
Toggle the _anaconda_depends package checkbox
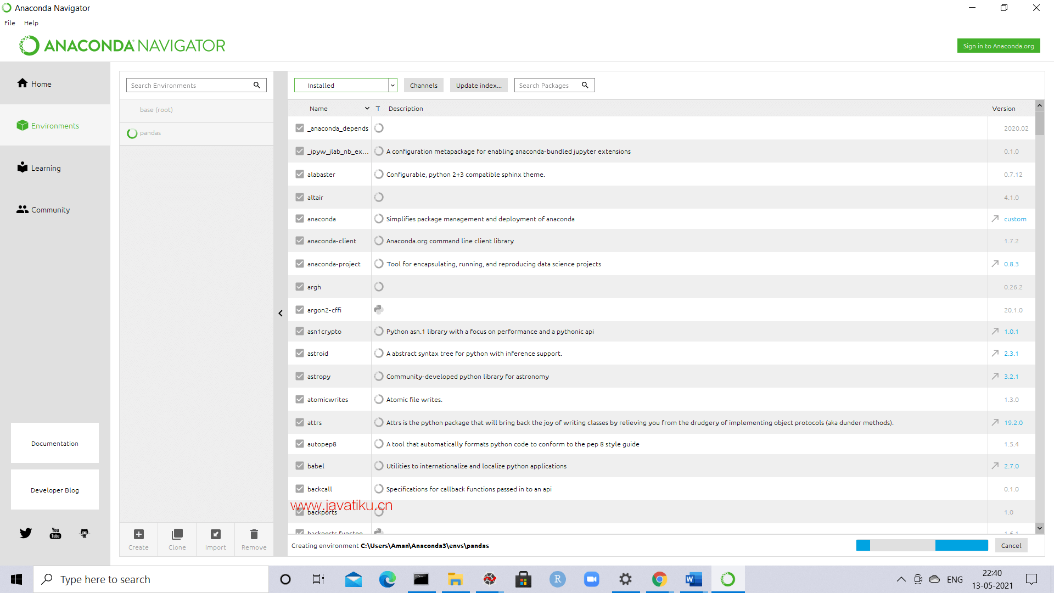[x=299, y=128]
